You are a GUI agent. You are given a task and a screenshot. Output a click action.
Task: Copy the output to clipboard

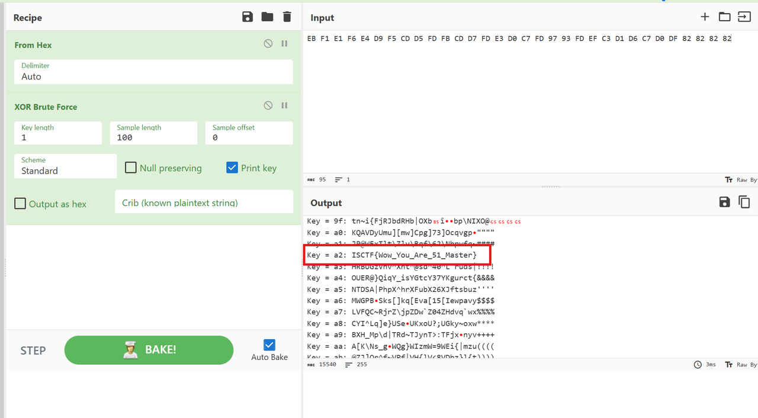tap(744, 202)
